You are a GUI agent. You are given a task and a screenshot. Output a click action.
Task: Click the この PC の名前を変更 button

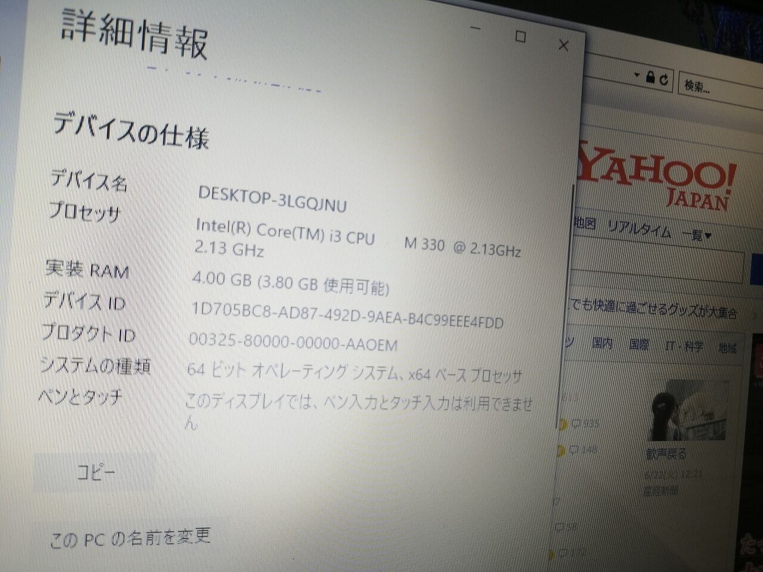pyautogui.click(x=131, y=538)
